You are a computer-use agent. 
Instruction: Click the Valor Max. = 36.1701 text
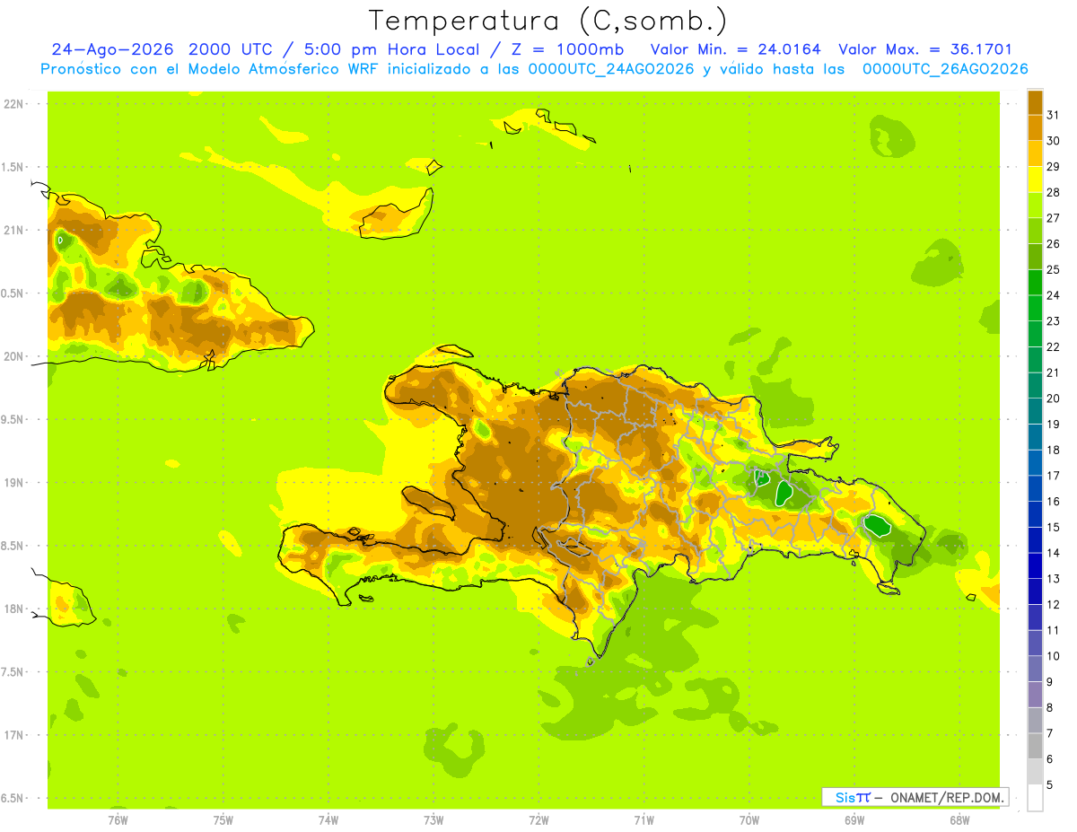(924, 49)
